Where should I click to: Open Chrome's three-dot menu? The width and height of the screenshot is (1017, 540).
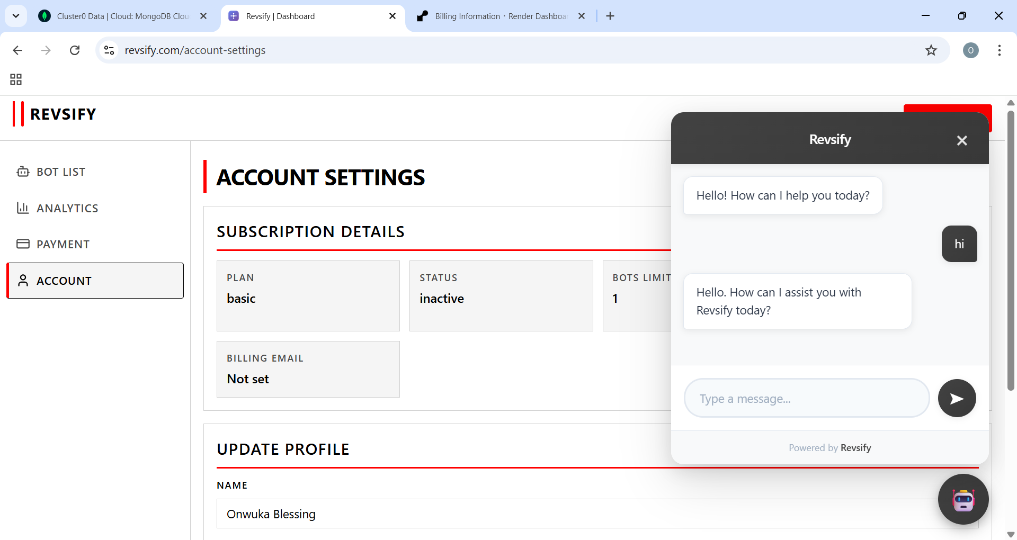(x=1000, y=50)
